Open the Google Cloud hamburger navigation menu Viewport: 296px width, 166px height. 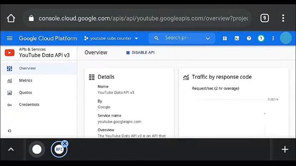pos(10,38)
